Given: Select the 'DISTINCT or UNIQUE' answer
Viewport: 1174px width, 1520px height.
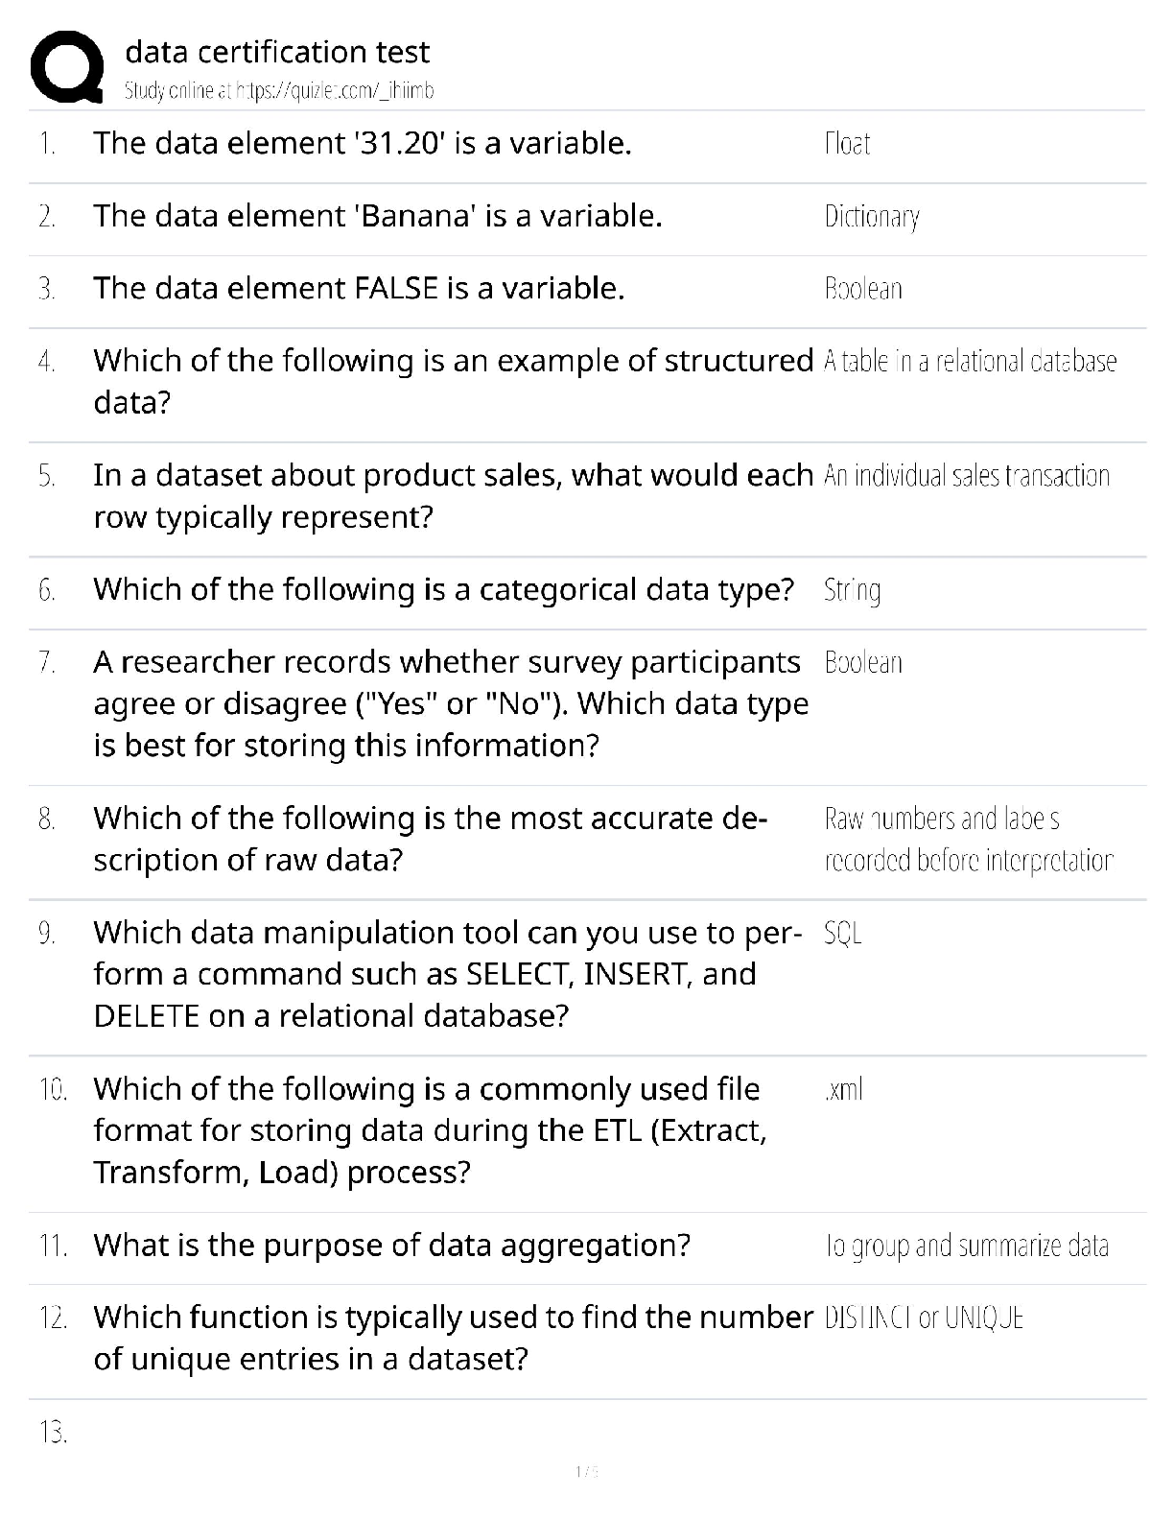Looking at the screenshot, I should pos(924,1318).
